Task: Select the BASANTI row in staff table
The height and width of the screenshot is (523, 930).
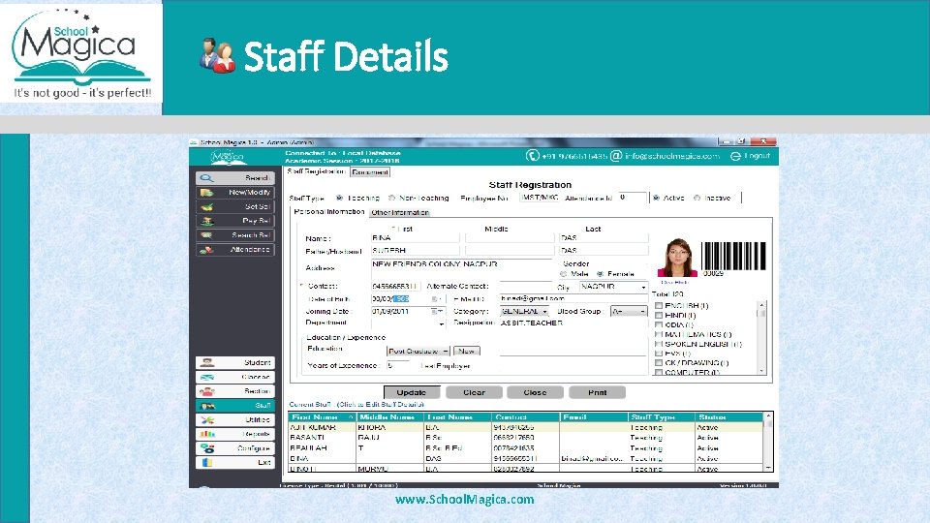Action: (525, 438)
